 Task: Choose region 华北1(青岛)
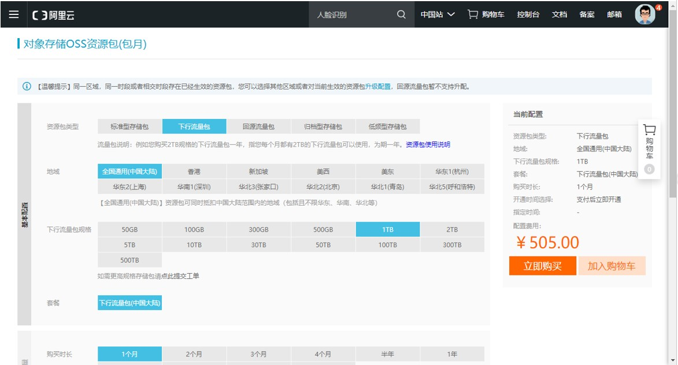pos(387,187)
